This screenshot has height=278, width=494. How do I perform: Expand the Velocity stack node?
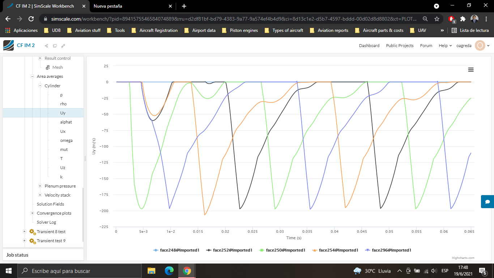(x=40, y=195)
